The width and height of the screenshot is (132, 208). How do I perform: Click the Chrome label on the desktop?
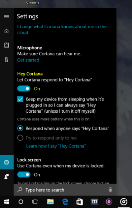pyautogui.click(x=33, y=2)
